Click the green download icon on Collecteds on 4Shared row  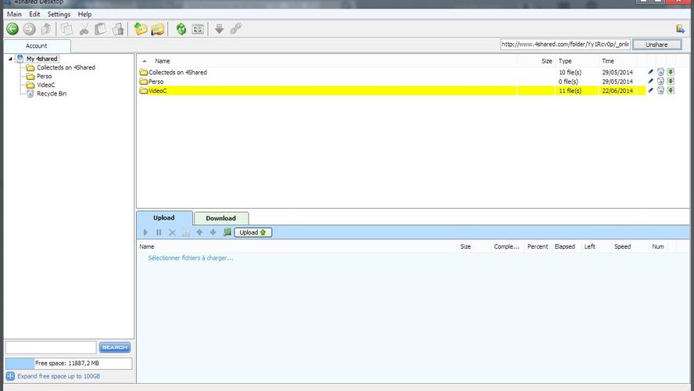pyautogui.click(x=671, y=72)
